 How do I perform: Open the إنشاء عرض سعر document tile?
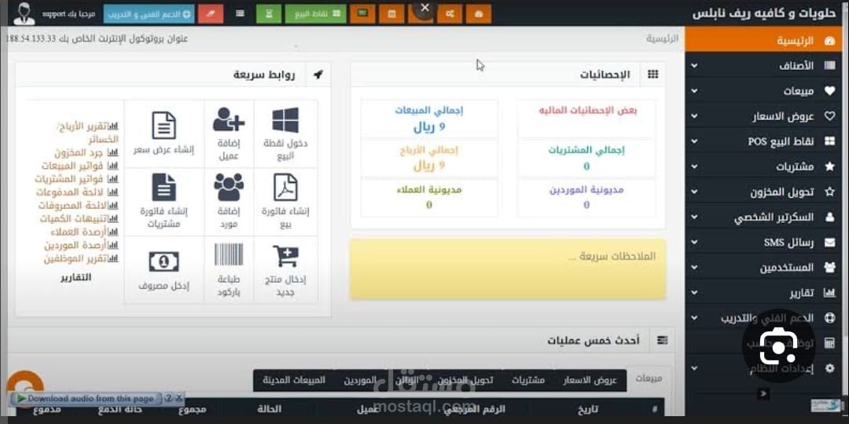[164, 133]
